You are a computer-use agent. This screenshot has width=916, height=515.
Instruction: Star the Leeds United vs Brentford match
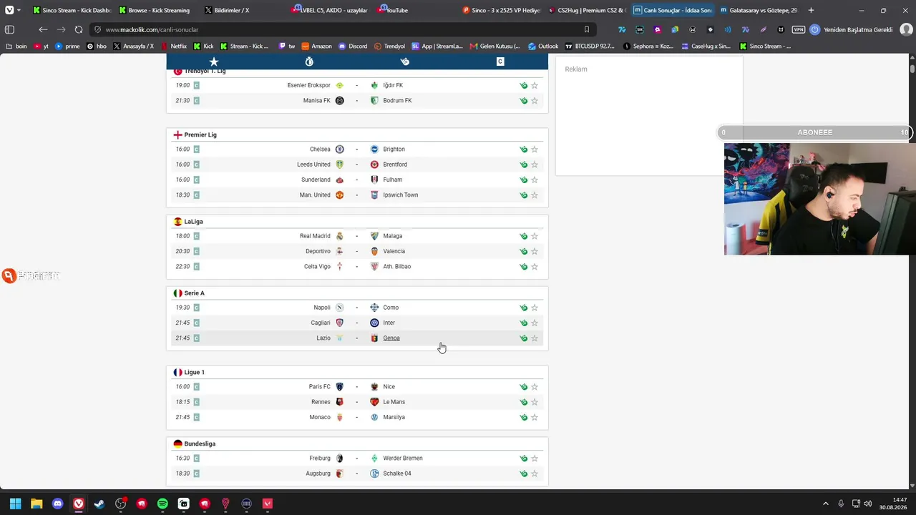[535, 165]
